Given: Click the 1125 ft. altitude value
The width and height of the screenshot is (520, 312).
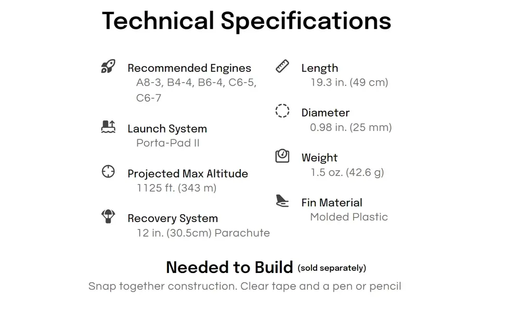Looking at the screenshot, I should tap(176, 188).
